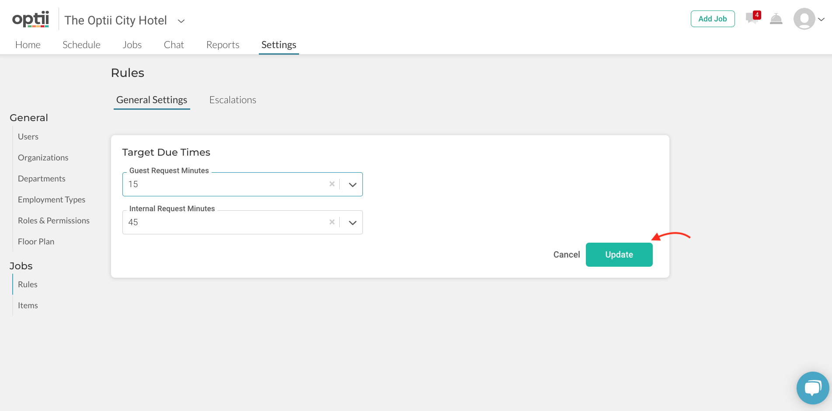The width and height of the screenshot is (832, 411).
Task: Clear the Internal Request Minutes value
Action: pyautogui.click(x=332, y=222)
